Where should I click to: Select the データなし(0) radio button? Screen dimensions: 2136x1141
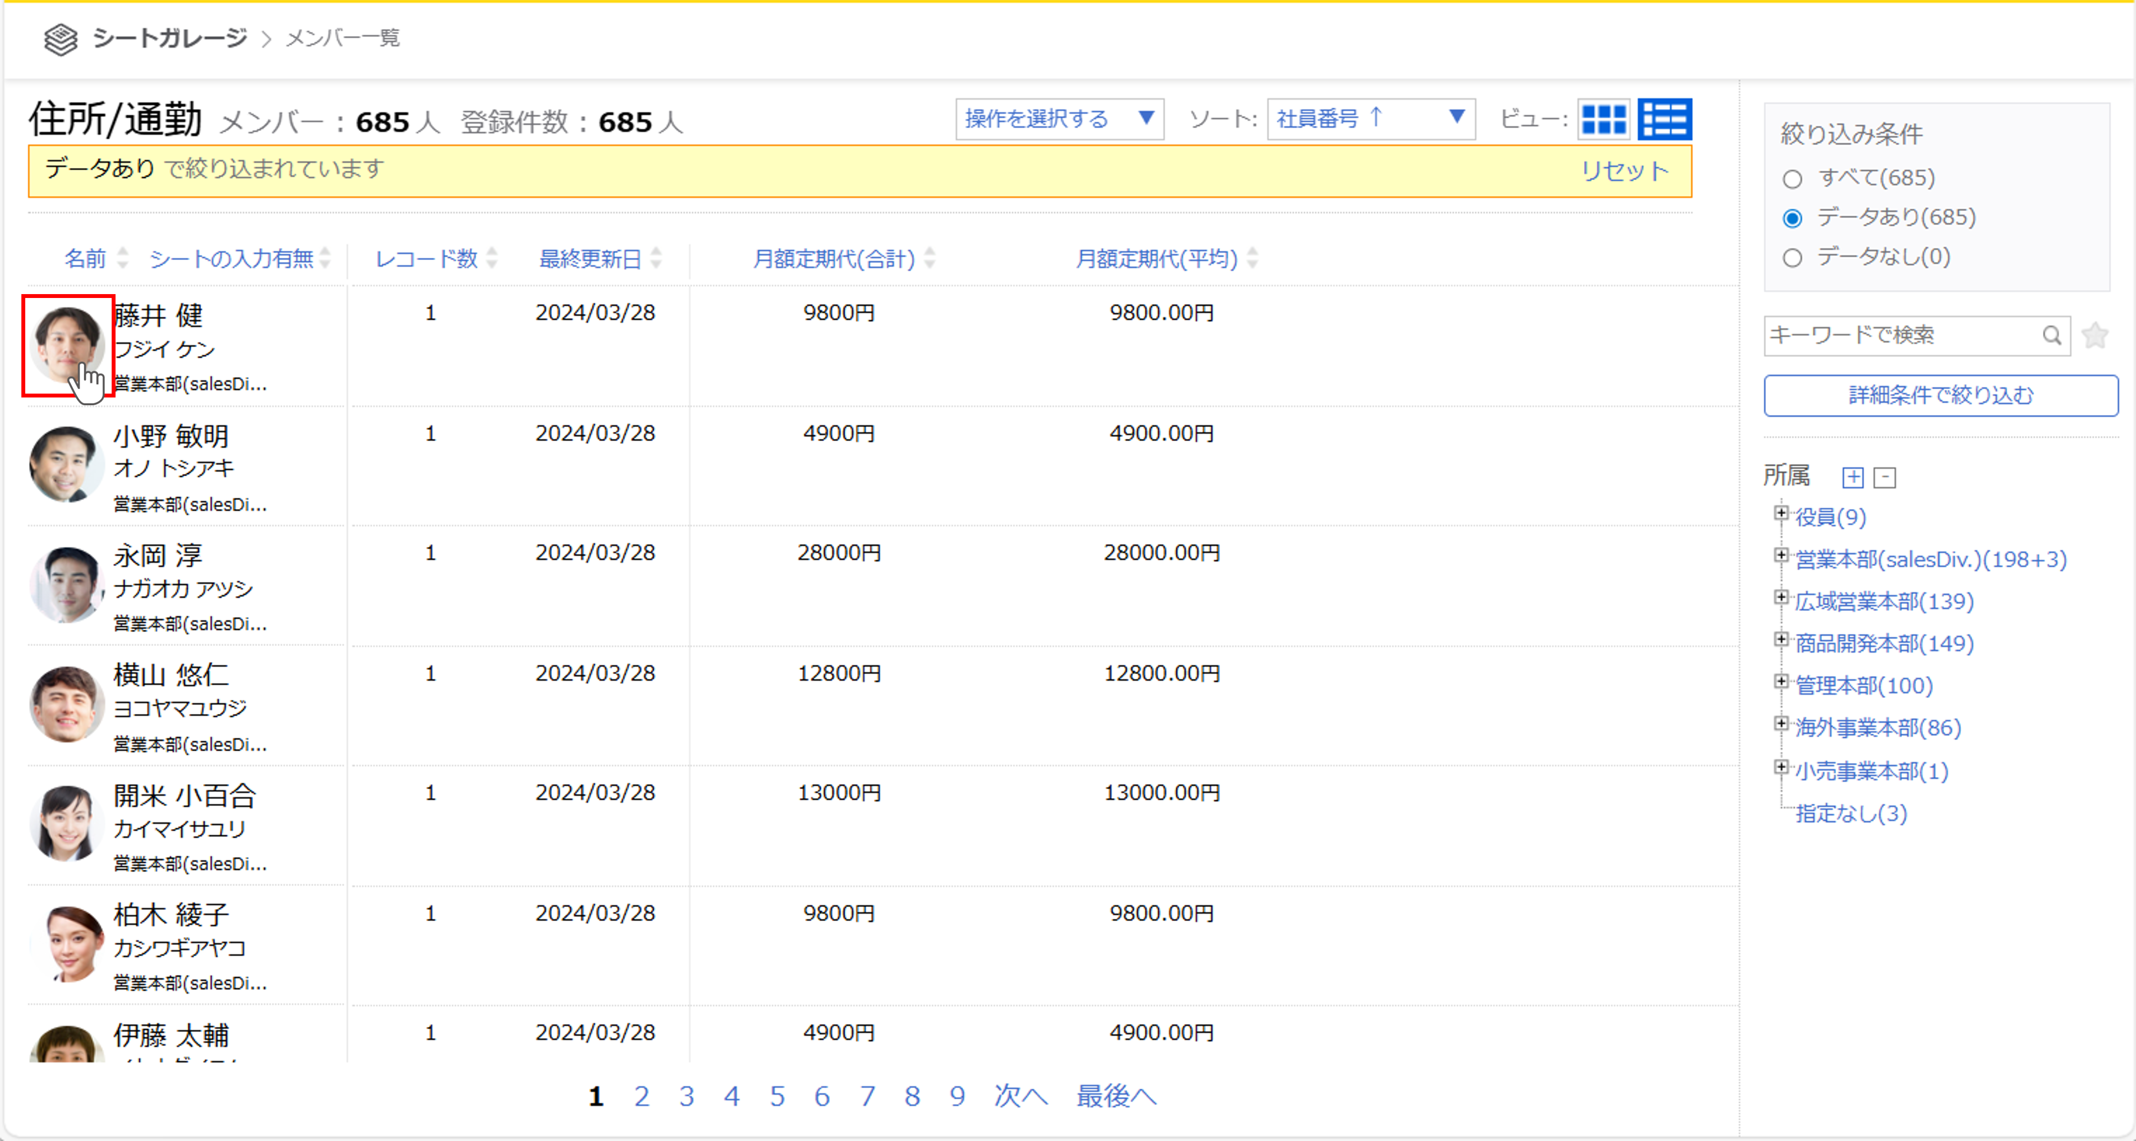pyautogui.click(x=1792, y=258)
